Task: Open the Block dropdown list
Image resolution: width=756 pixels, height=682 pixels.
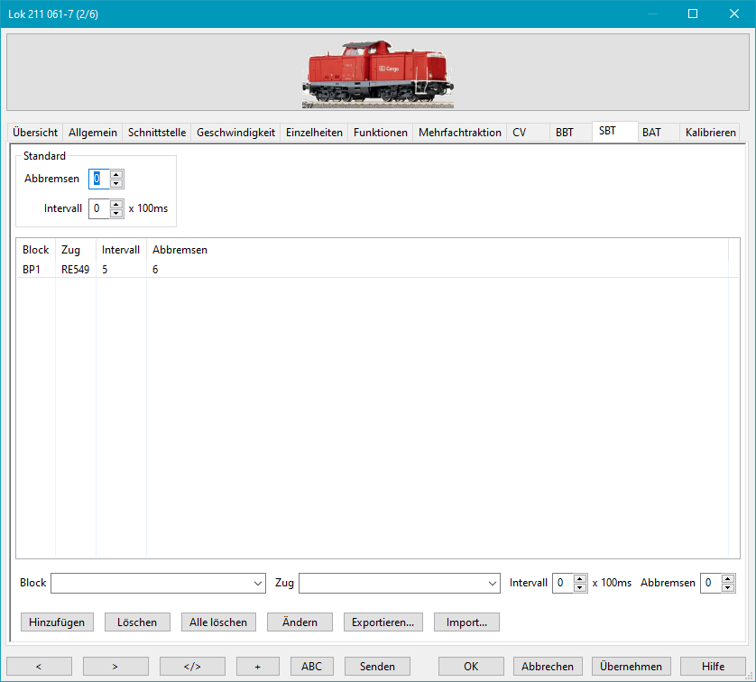Action: click(257, 584)
